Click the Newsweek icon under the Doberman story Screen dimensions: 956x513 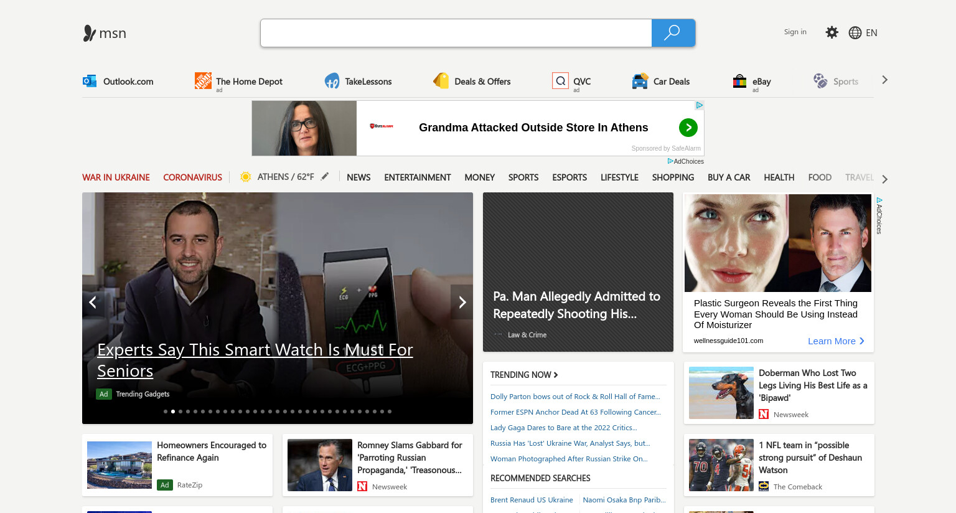click(x=764, y=414)
